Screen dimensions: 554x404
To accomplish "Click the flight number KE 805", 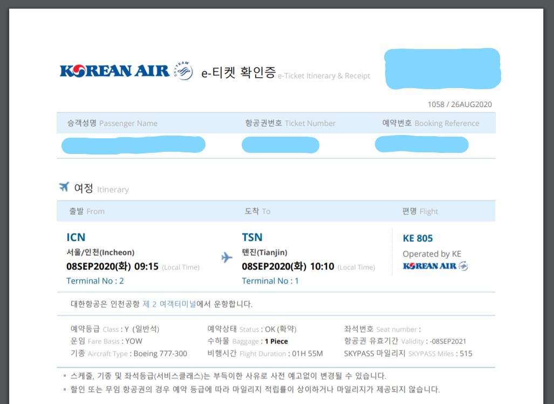I will [418, 238].
